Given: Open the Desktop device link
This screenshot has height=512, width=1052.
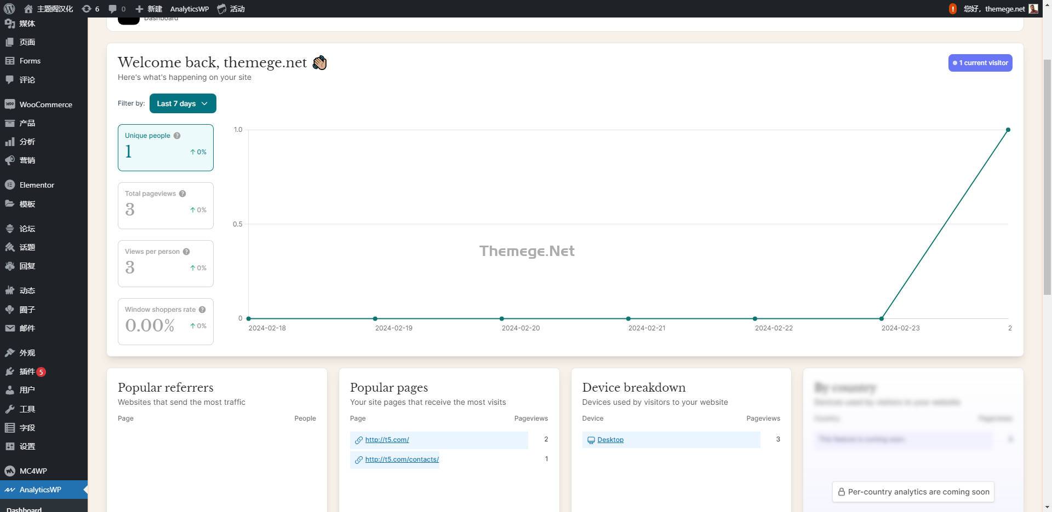Looking at the screenshot, I should tap(610, 440).
